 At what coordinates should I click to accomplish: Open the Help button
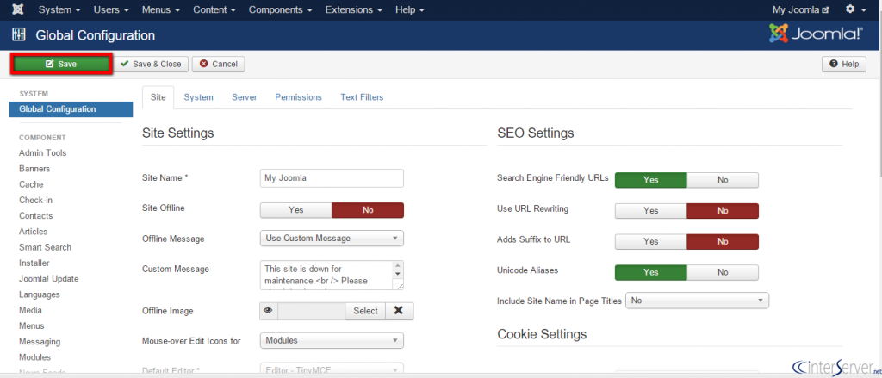pos(844,64)
